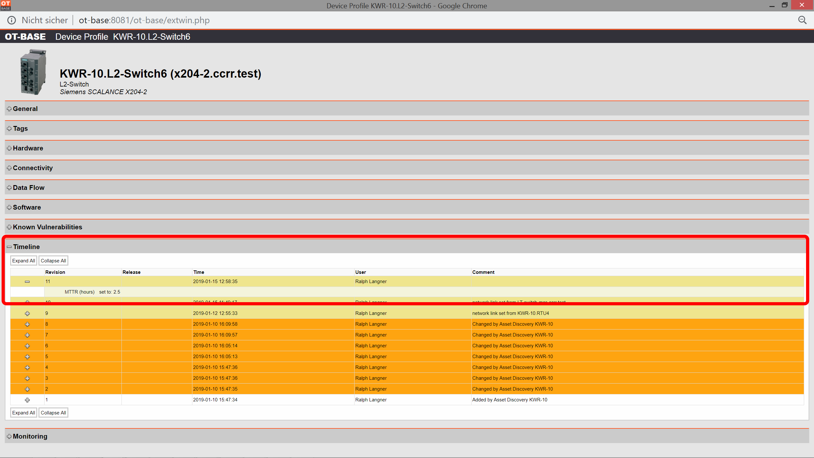The width and height of the screenshot is (814, 458).
Task: Expand the Data Flow section
Action: click(x=9, y=188)
